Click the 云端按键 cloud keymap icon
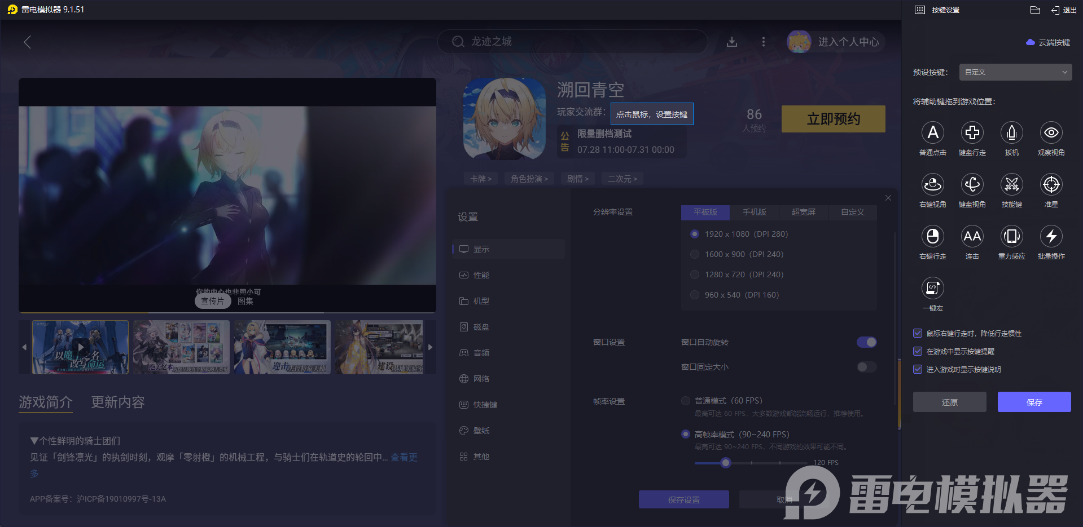 tap(1031, 42)
